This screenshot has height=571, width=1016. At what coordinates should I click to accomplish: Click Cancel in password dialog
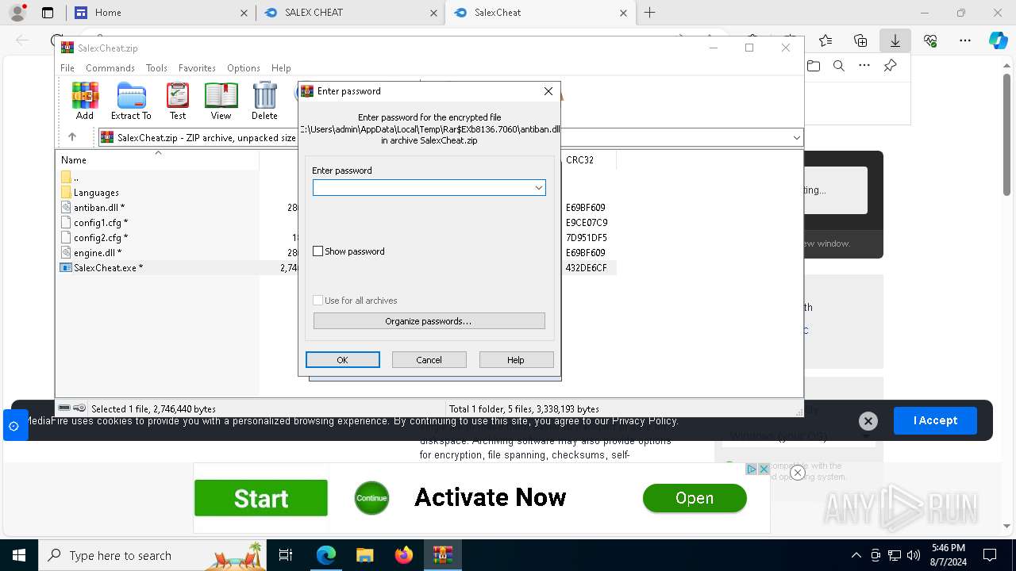pyautogui.click(x=429, y=359)
